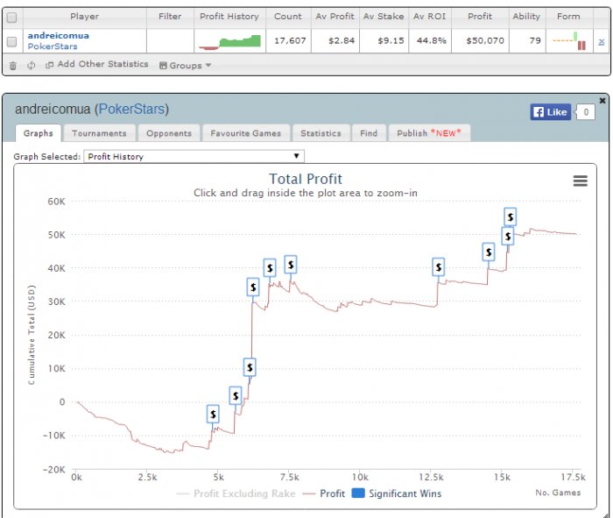Click the remove row icon at the row's end
Image resolution: width=613 pixels, height=518 pixels.
coord(601,41)
